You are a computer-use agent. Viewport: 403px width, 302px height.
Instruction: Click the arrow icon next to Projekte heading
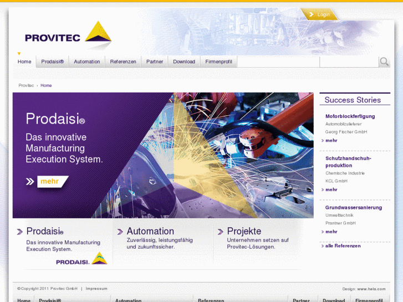pos(220,232)
